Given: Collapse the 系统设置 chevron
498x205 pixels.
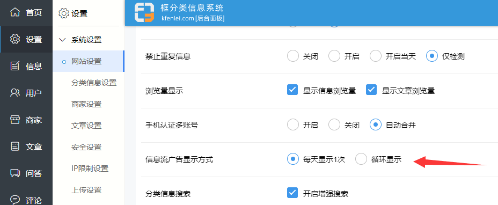Looking at the screenshot, I should click(x=62, y=40).
